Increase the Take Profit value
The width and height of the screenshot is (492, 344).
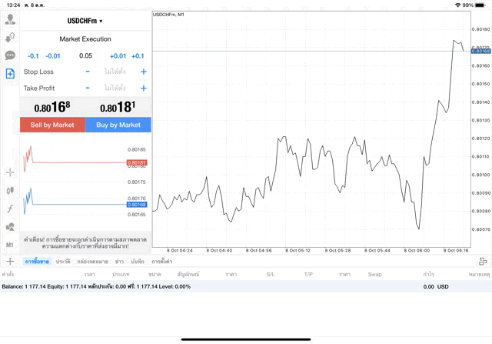144,88
